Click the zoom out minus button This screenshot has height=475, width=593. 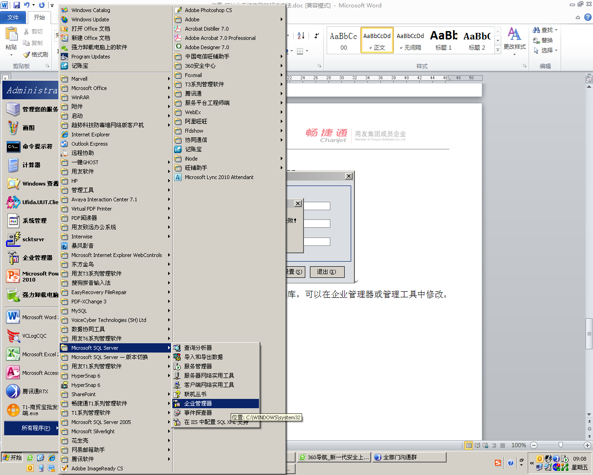pyautogui.click(x=534, y=445)
